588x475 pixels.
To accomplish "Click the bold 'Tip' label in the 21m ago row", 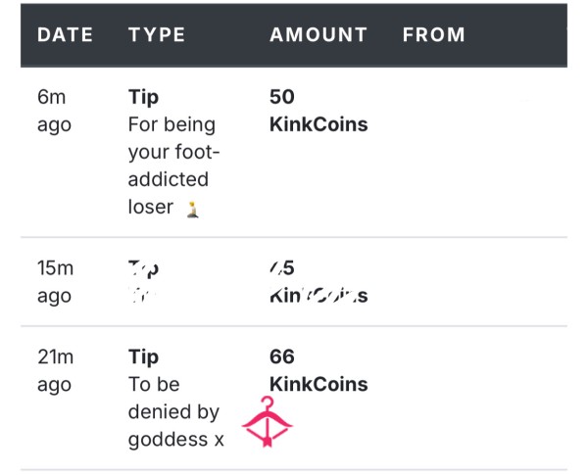I will 143,356.
